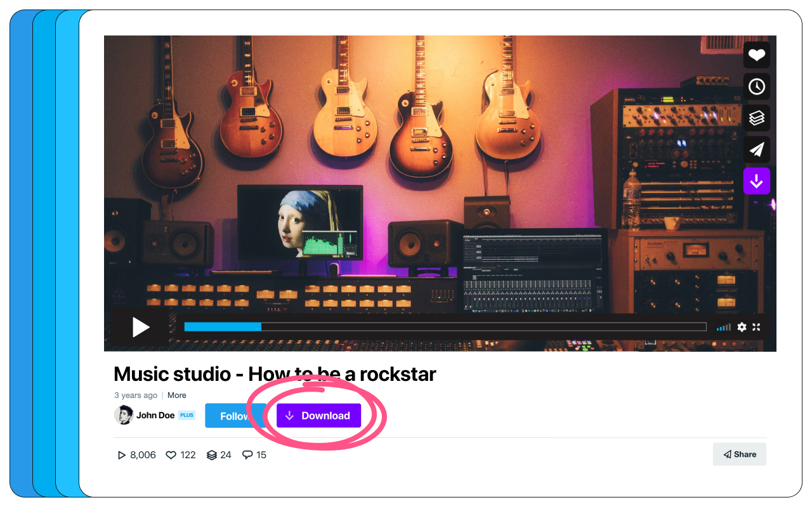Click the purple download arrow on video
Screen dimensions: 812x507
[x=756, y=181]
